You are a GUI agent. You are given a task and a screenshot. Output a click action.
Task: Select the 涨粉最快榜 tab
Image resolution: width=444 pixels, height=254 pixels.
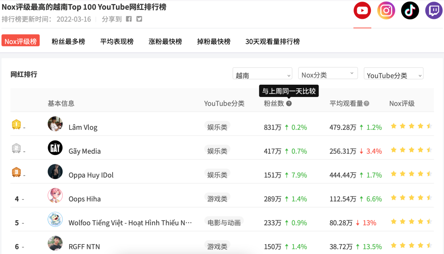[165, 42]
